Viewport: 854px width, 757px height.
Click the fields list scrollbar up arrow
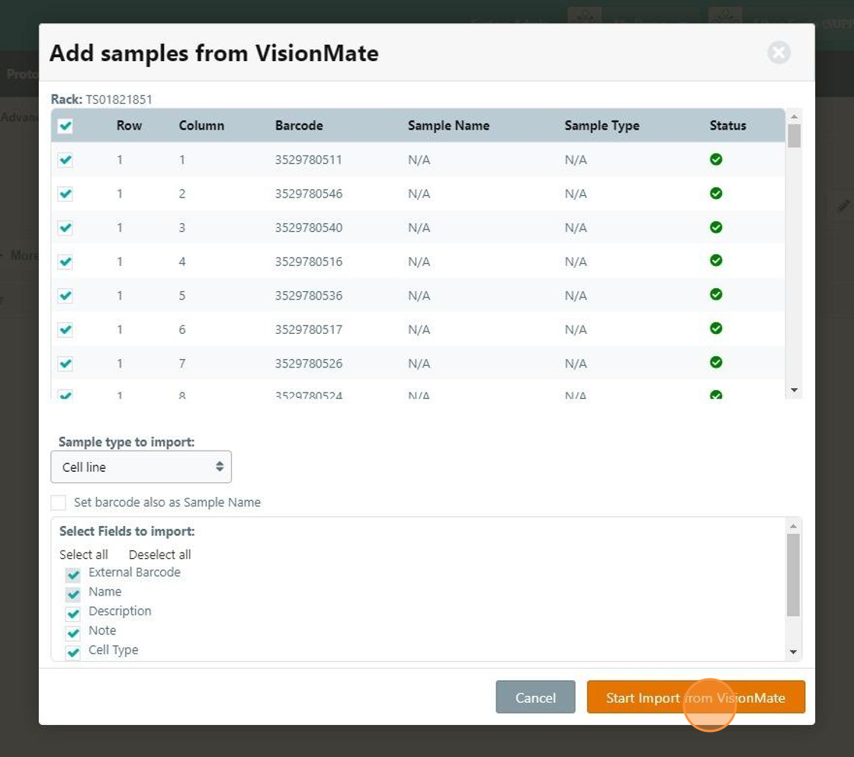coord(794,525)
